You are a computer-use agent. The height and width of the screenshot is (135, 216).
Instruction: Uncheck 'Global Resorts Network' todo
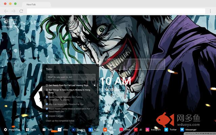pos(47,97)
